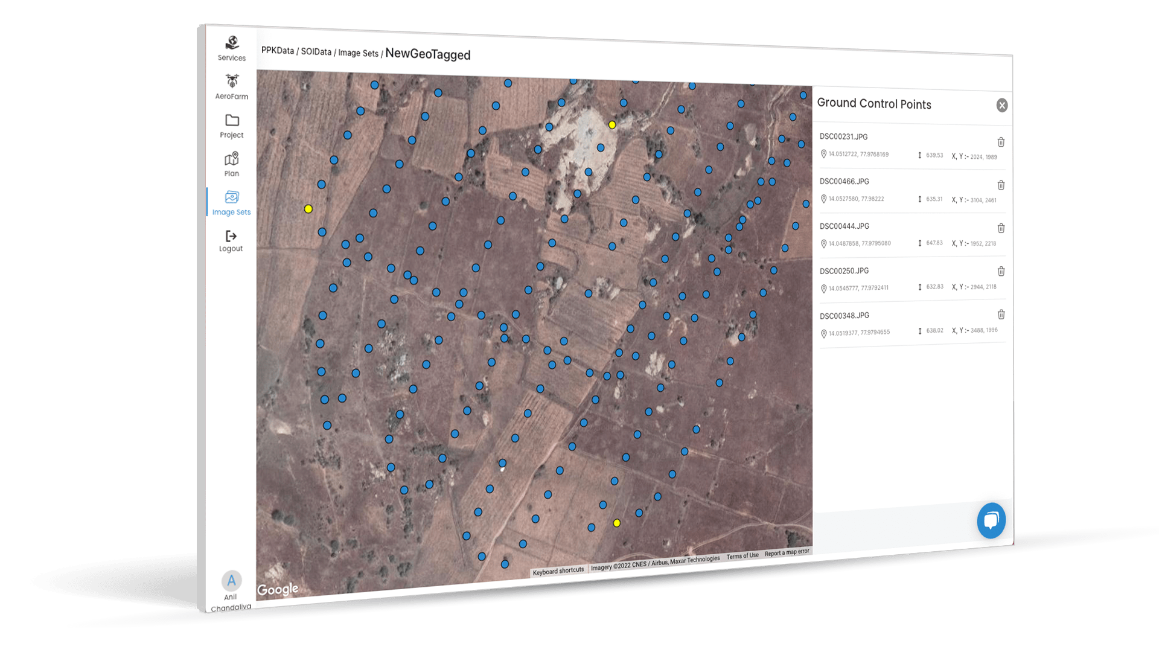The width and height of the screenshot is (1159, 652).
Task: Click Anil Chandaliya user avatar
Action: point(231,581)
